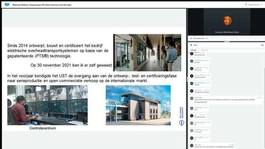Switch to the Общий chat tab
265x149 pixels.
(193, 50)
